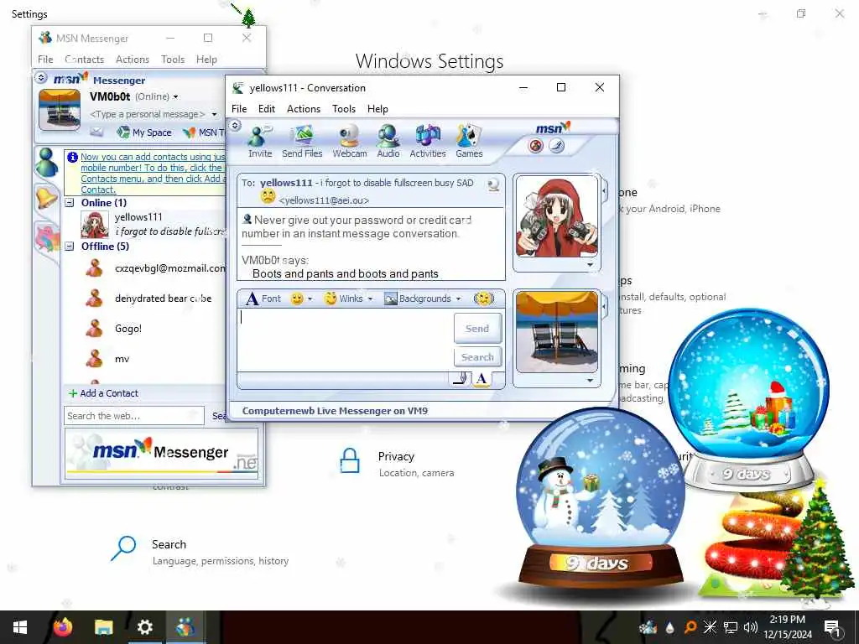This screenshot has height=644, width=859.
Task: Open the Backgrounds dropdown arrow
Action: point(459,299)
